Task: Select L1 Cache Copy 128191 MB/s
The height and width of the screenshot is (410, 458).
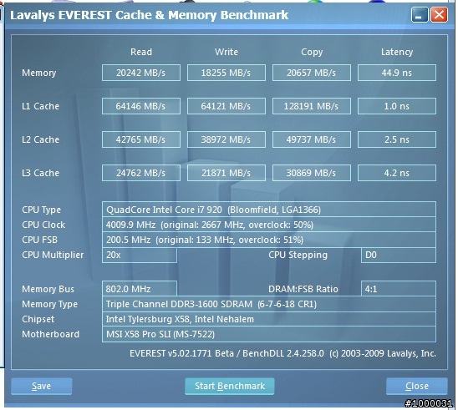Action: [312, 106]
